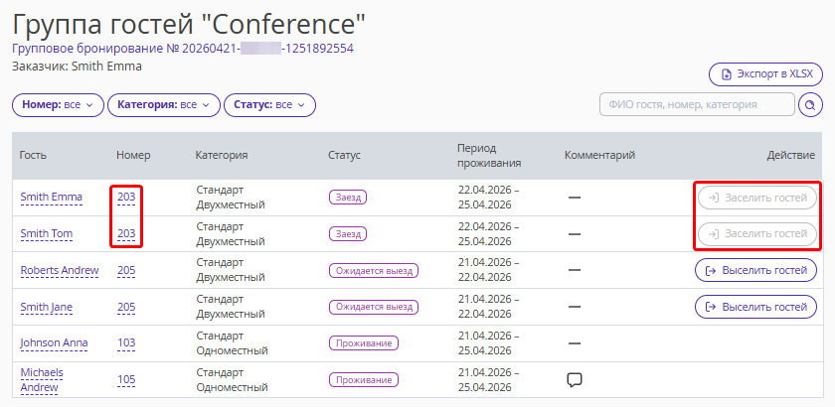Screen dimensions: 835x407
Task: Check out guests for Roberts Andrew row
Action: (x=755, y=270)
